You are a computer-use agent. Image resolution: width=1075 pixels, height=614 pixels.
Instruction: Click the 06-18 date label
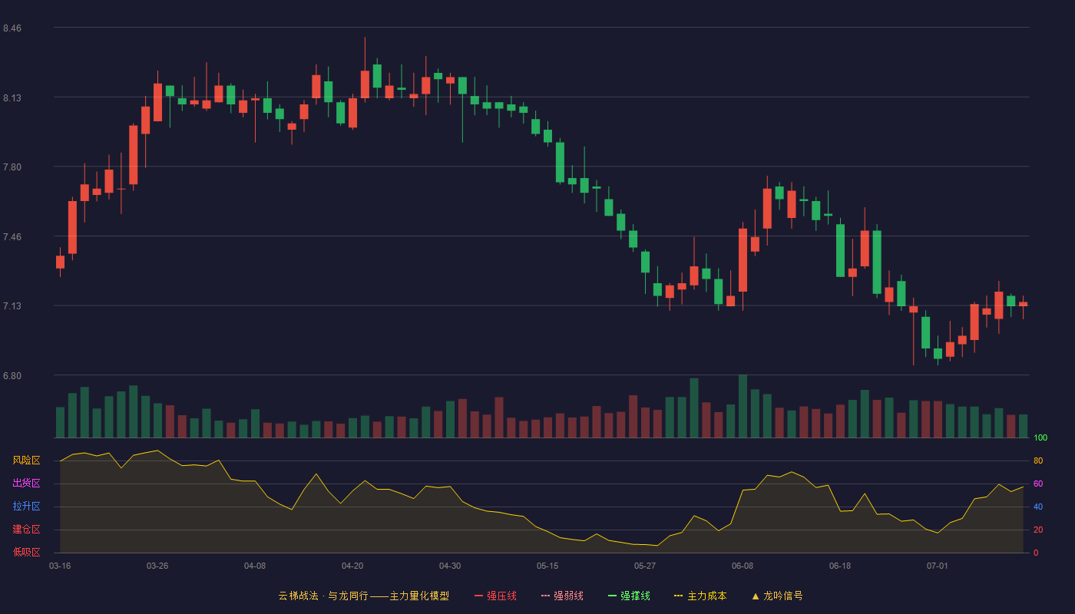point(840,566)
